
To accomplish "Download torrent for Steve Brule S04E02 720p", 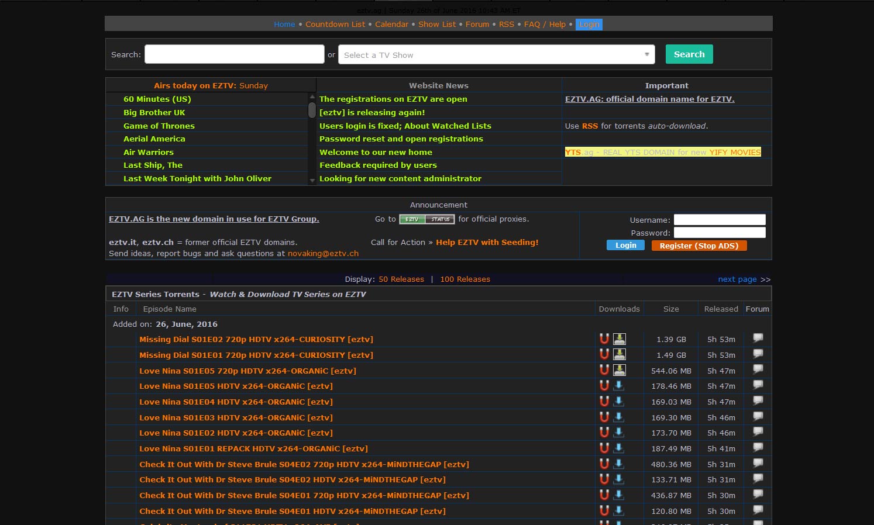I will point(619,464).
